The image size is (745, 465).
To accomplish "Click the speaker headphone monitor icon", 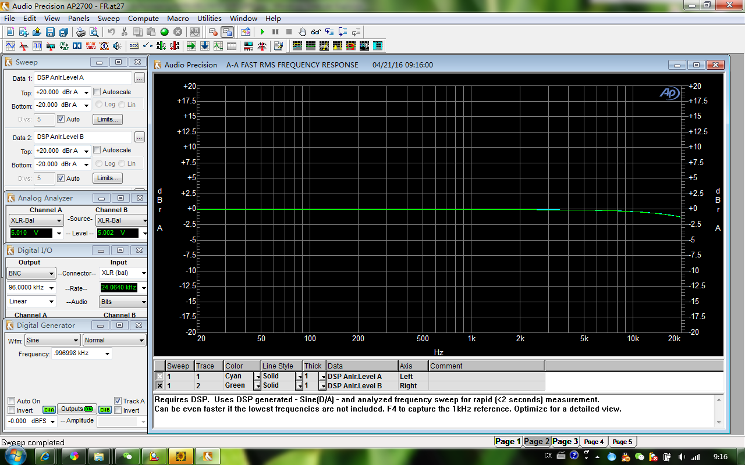I will point(117,46).
